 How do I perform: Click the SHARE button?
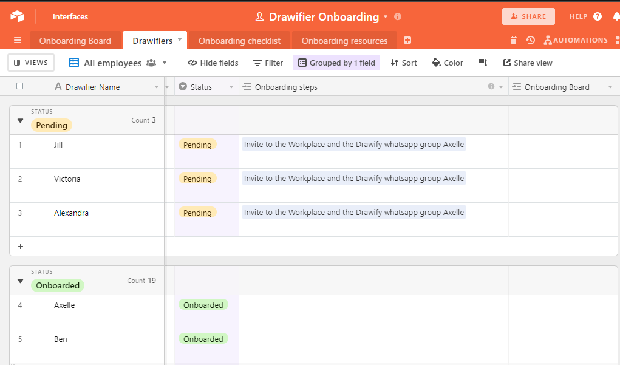tap(528, 16)
